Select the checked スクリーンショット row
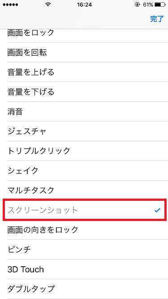Image resolution: width=168 pixels, height=299 pixels. [x=85, y=210]
